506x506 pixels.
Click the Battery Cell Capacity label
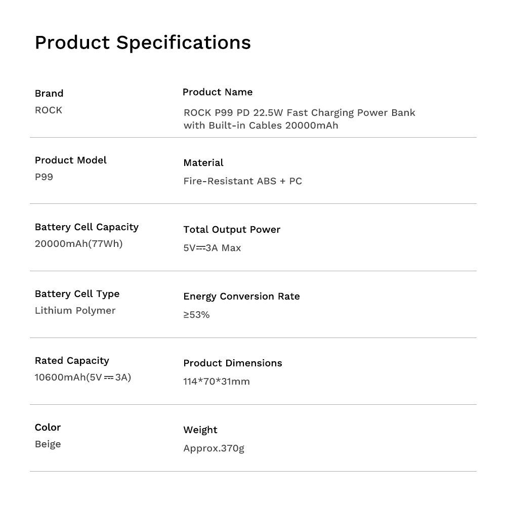coord(87,227)
